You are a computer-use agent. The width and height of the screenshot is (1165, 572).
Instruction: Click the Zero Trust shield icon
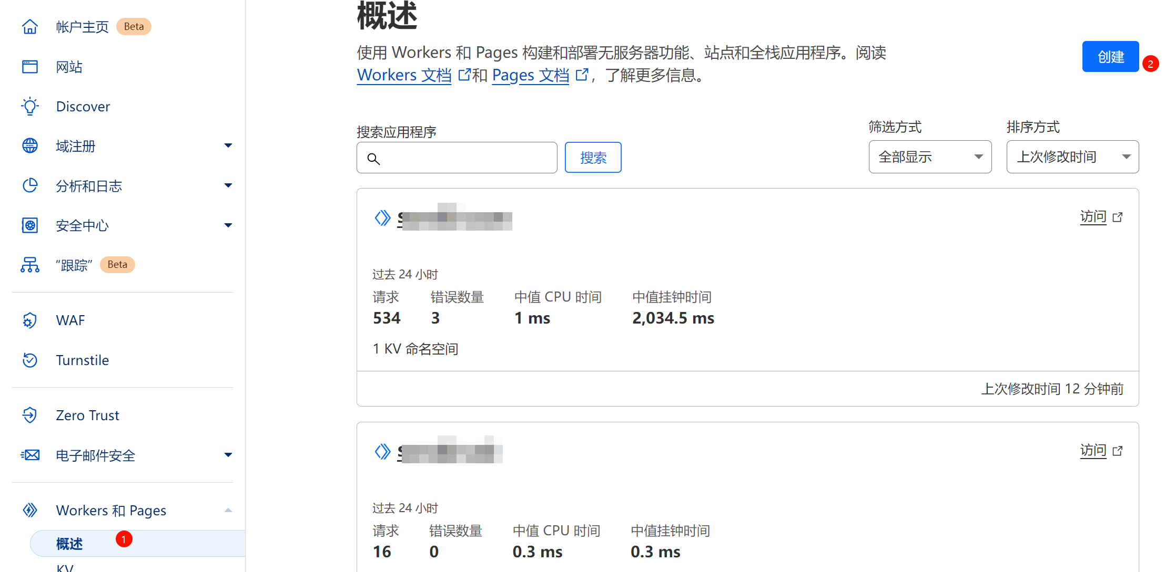(x=30, y=415)
